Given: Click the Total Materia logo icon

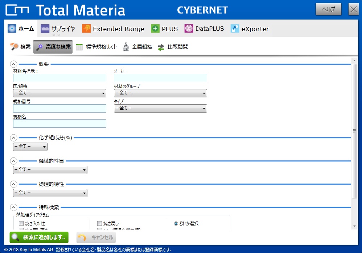Looking at the screenshot, I should (17, 10).
